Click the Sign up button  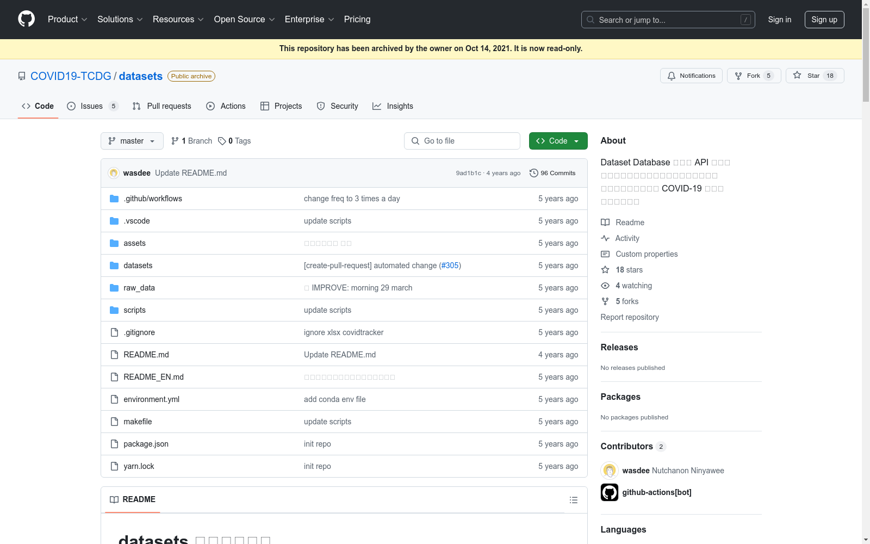tap(824, 20)
